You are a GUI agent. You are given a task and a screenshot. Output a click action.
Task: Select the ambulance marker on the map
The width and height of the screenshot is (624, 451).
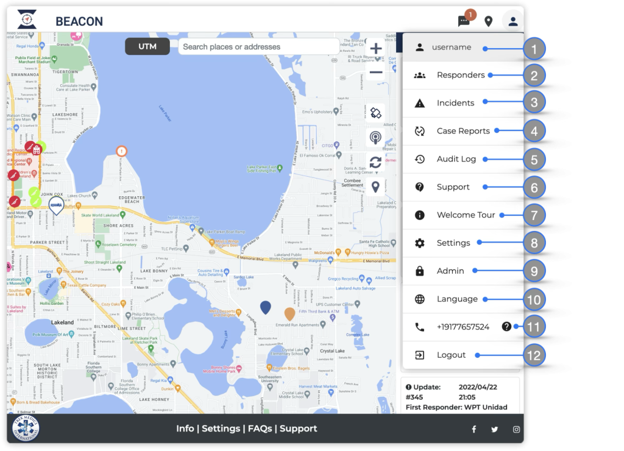point(56,206)
